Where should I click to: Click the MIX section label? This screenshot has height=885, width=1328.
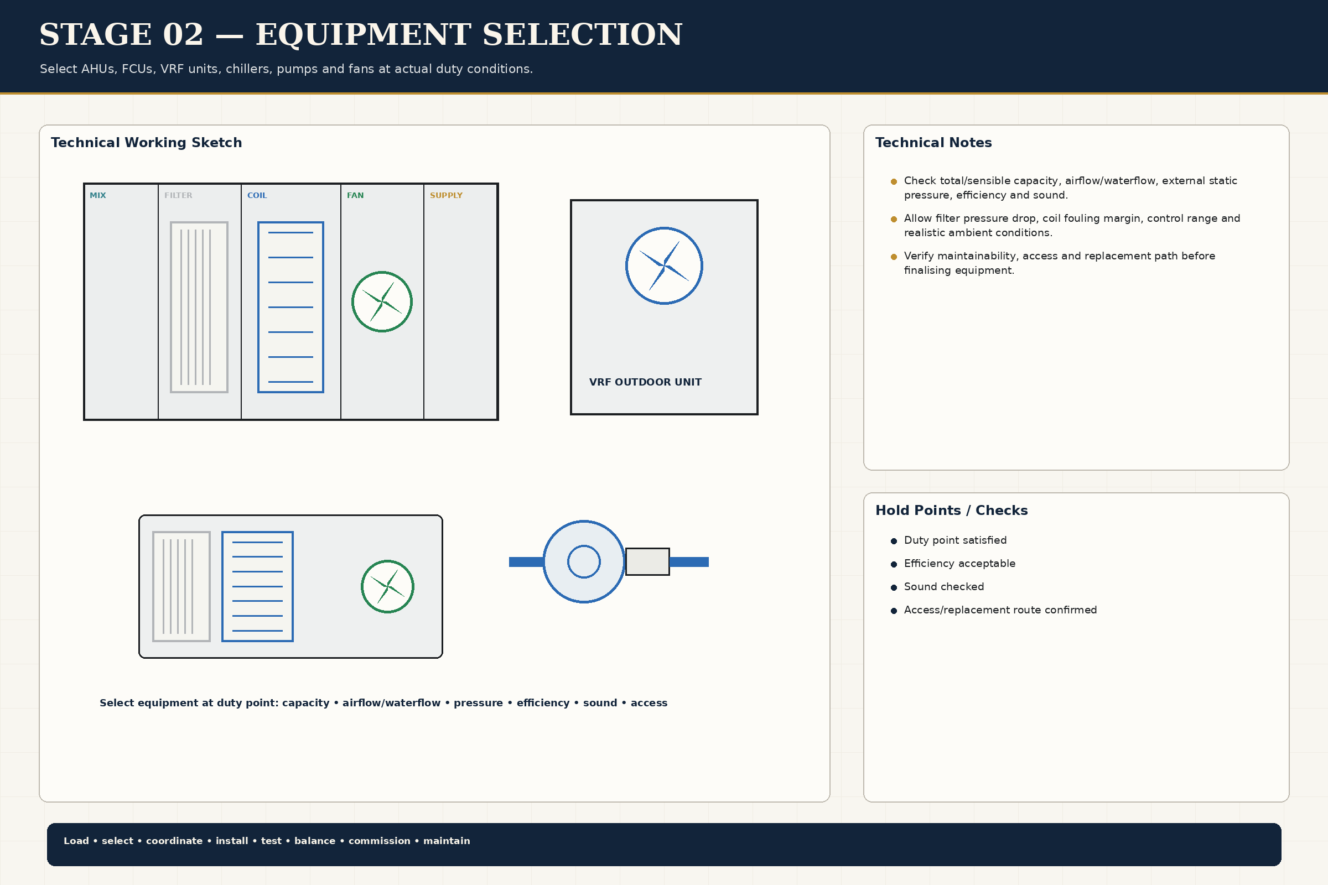pos(98,195)
